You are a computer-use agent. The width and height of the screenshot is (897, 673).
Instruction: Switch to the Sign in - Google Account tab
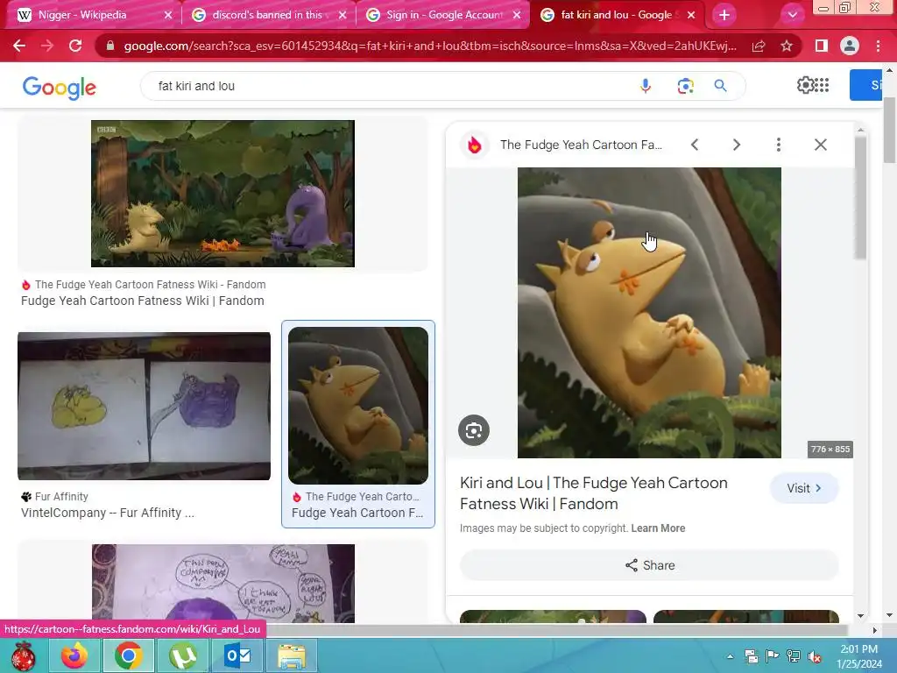tap(444, 15)
